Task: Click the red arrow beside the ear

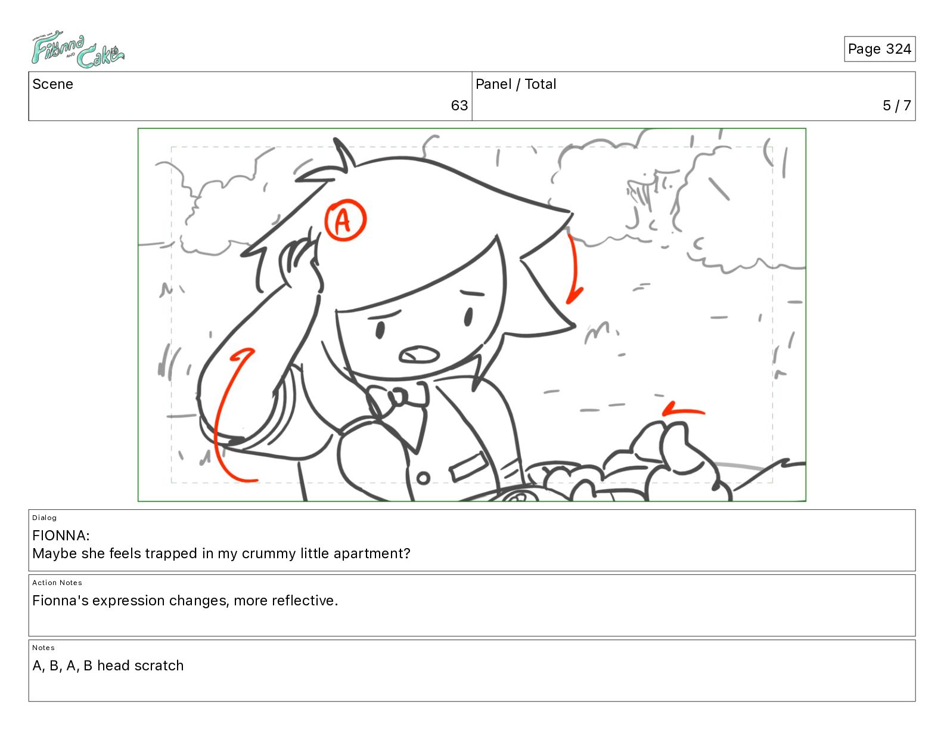Action: pyautogui.click(x=575, y=269)
